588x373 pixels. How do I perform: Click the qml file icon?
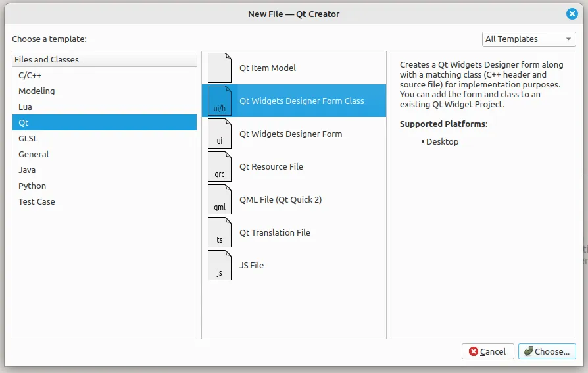(x=220, y=199)
